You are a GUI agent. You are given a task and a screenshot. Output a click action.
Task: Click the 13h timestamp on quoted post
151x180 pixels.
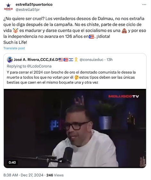pos(109,60)
